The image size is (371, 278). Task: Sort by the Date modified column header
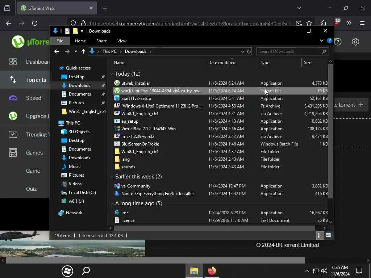(x=232, y=62)
